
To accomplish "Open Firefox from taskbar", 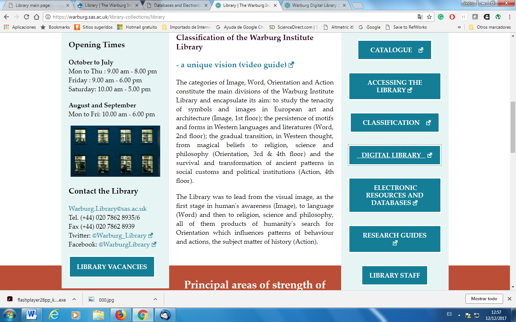I will [121, 315].
